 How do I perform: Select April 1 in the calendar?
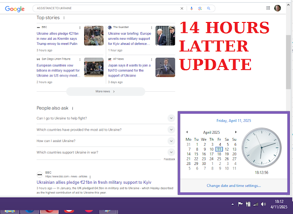[x=197, y=145]
